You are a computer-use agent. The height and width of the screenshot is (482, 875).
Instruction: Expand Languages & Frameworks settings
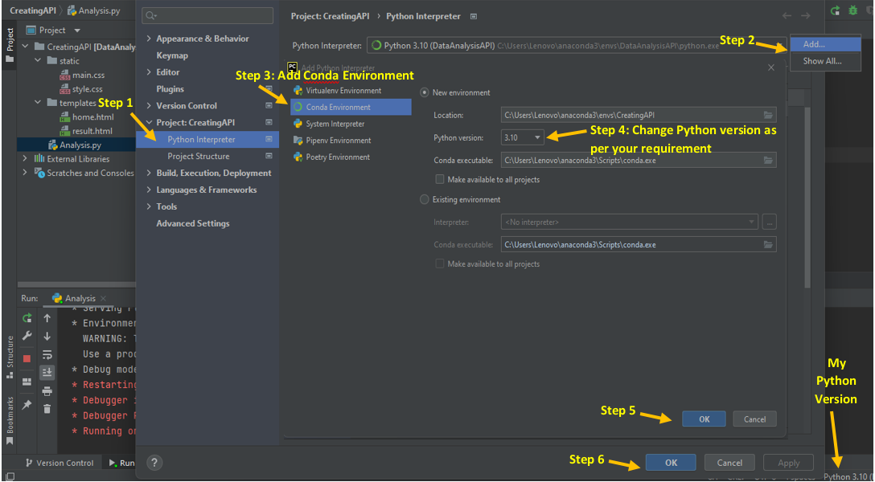pyautogui.click(x=149, y=190)
